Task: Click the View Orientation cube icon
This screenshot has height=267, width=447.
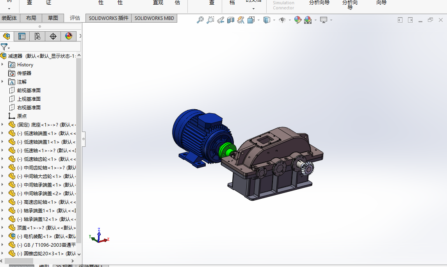Action: 251,20
